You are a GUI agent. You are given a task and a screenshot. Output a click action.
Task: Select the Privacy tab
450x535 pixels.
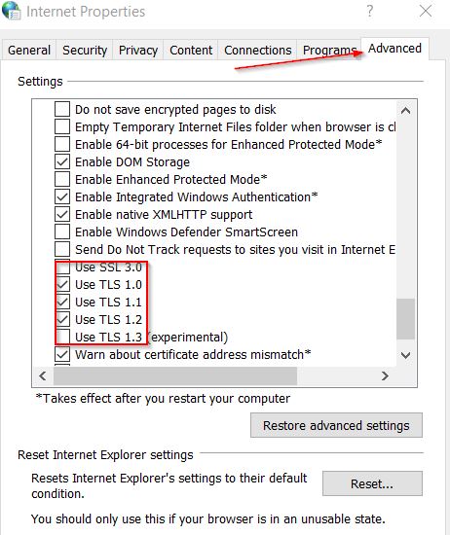point(138,51)
